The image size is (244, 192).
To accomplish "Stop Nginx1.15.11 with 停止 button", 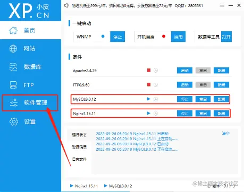I will coord(184,114).
